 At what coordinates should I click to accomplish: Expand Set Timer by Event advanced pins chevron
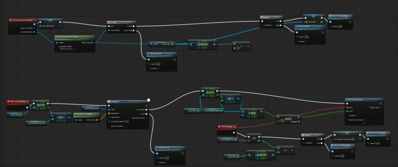pyautogui.click(x=364, y=124)
